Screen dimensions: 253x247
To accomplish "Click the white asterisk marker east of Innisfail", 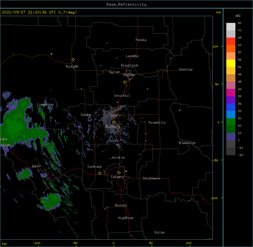I will click(147, 89).
